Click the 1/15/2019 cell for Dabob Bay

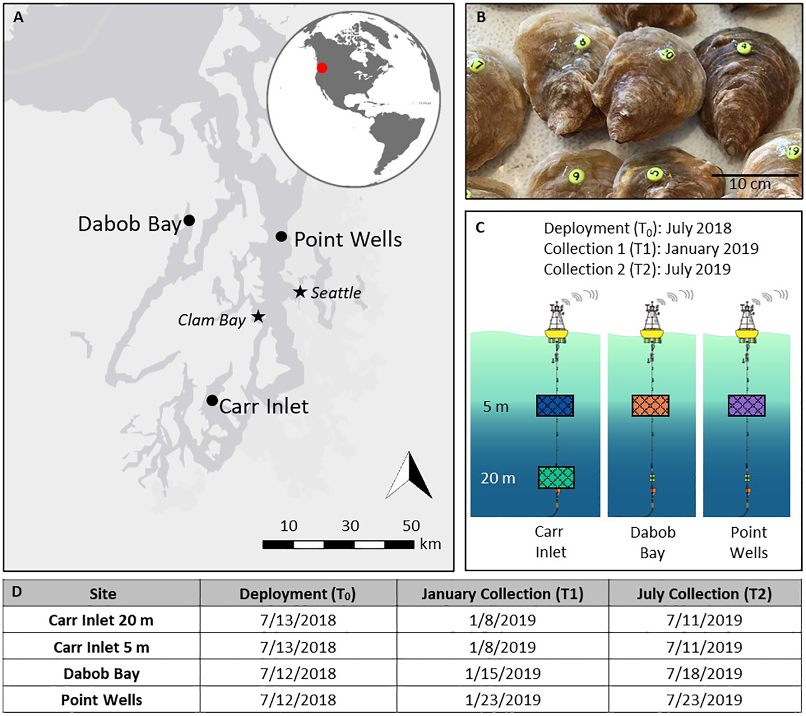502,673
